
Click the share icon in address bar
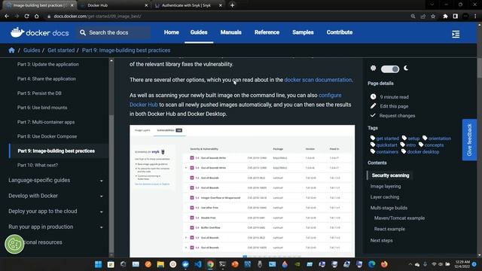423,17
